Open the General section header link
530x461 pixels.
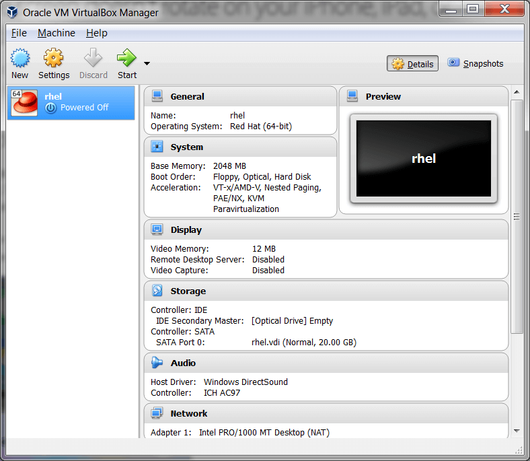point(187,97)
